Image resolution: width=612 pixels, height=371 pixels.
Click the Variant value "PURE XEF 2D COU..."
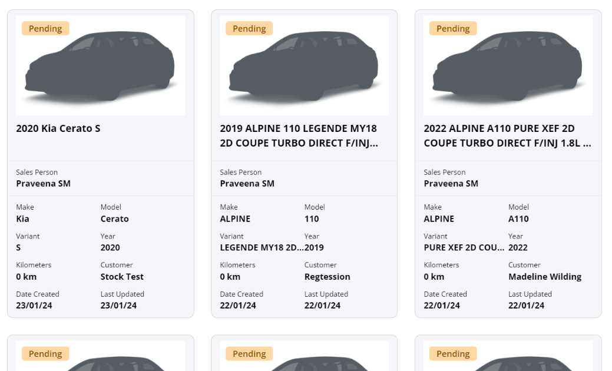464,248
